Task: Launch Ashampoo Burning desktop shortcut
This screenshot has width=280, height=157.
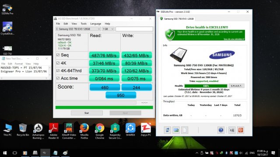Action: [38, 131]
